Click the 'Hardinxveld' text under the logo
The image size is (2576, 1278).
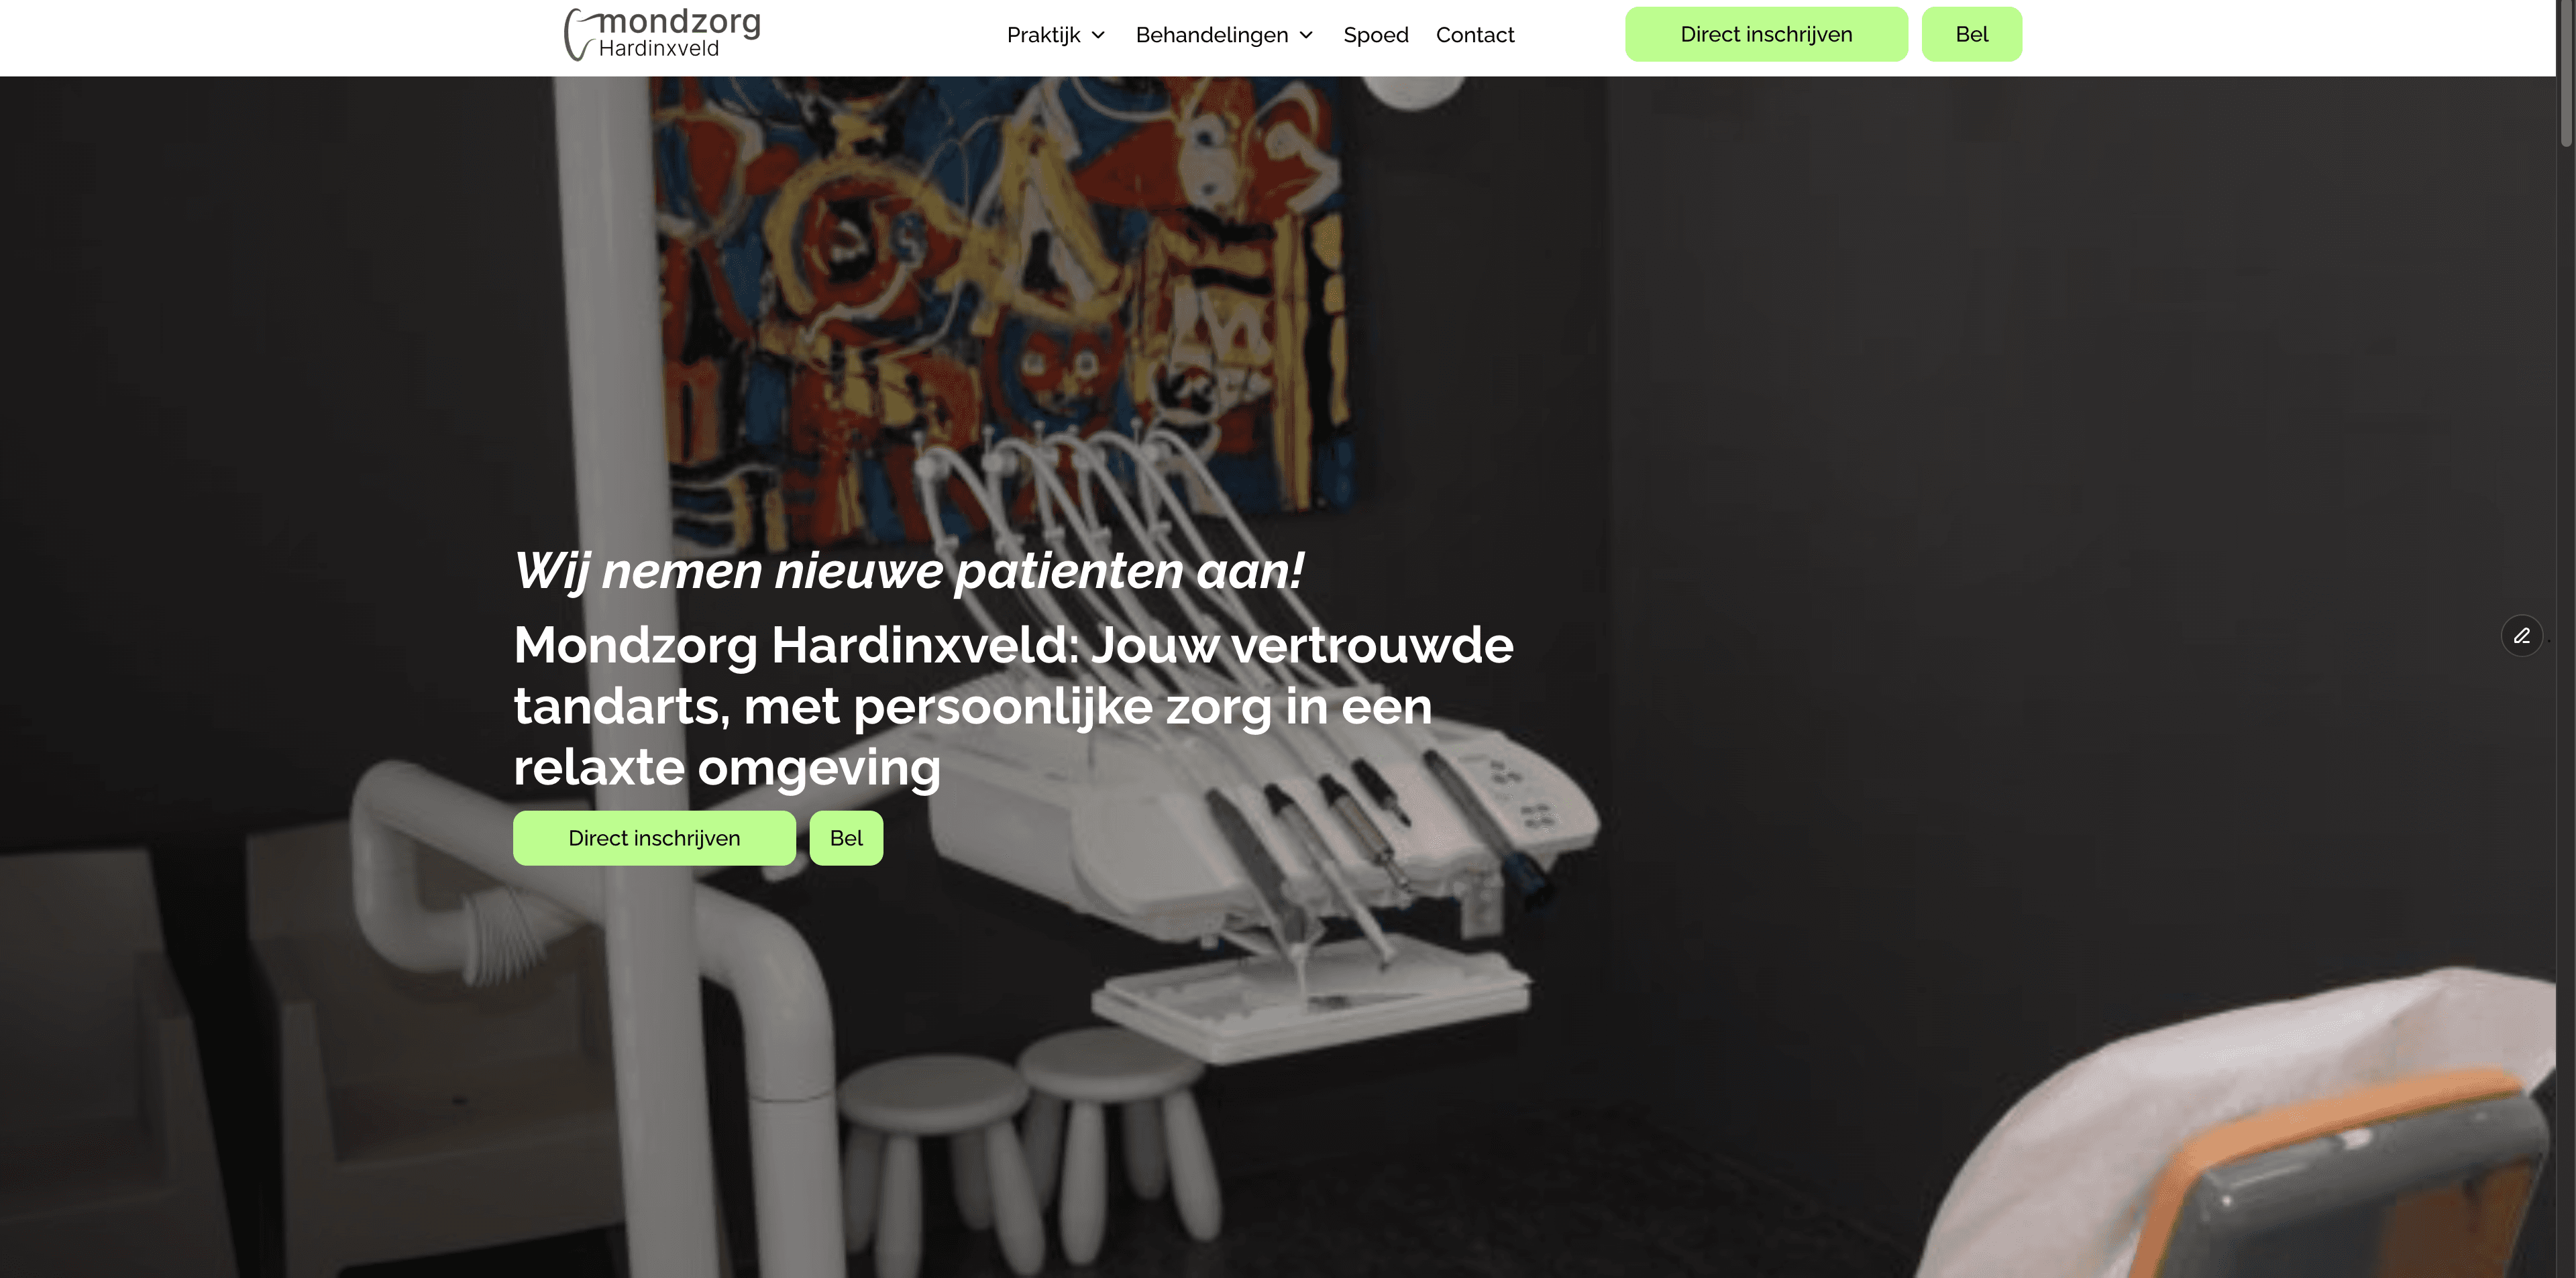point(659,49)
